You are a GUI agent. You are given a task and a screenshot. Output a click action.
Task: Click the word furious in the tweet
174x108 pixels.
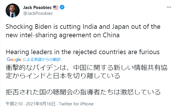(x=149, y=52)
